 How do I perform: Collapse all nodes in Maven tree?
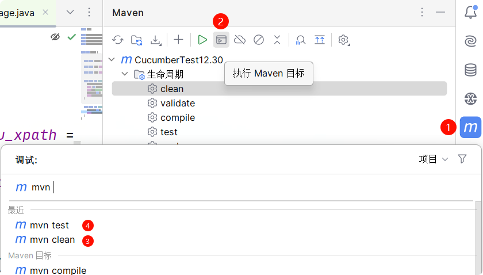[x=277, y=40]
